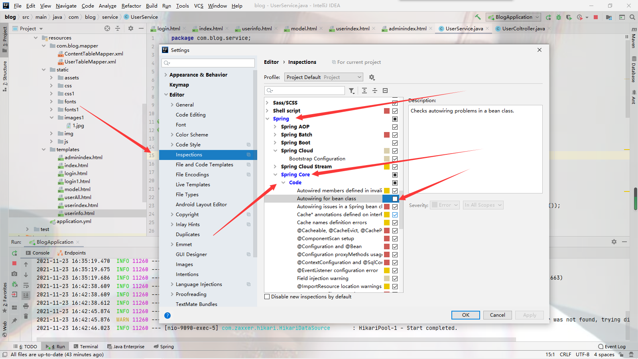Collapse all inspections in the tree toolbar
Screen dimensions: 638x359
pyautogui.click(x=375, y=91)
